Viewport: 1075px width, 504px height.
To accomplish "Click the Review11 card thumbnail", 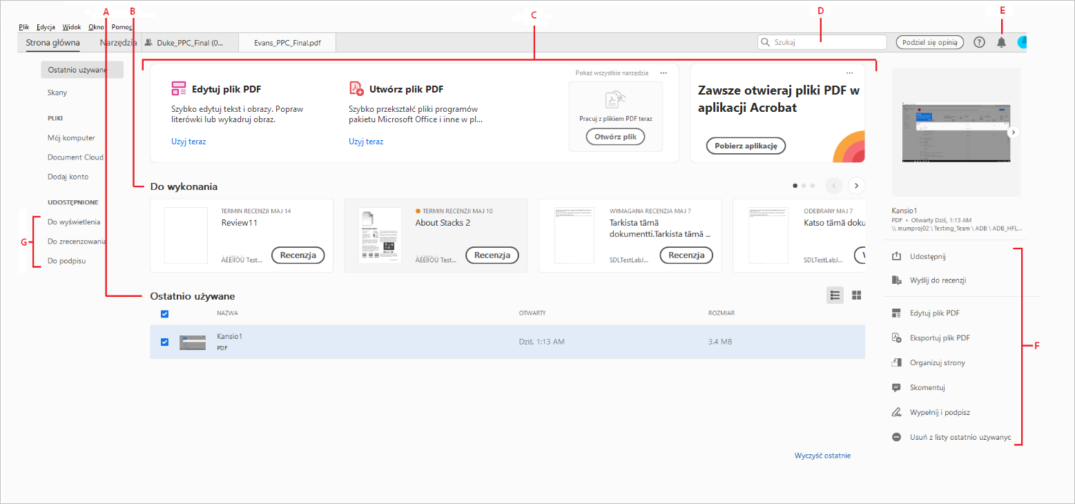I will pos(186,235).
